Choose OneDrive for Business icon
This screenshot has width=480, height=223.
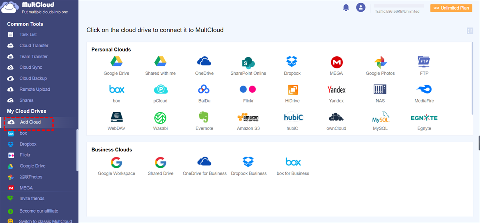coord(204,161)
